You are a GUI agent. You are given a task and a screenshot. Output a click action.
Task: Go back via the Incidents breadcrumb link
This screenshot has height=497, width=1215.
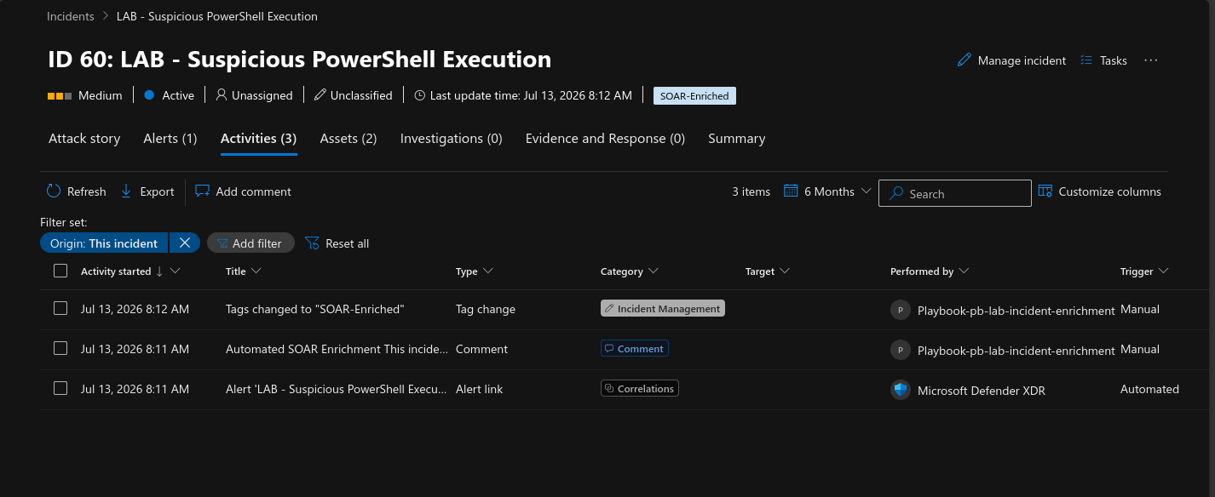[71, 16]
